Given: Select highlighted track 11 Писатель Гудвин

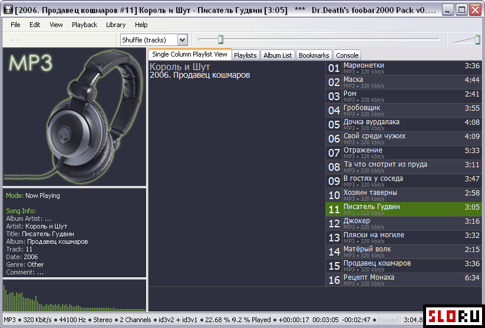Looking at the screenshot, I should pos(404,209).
